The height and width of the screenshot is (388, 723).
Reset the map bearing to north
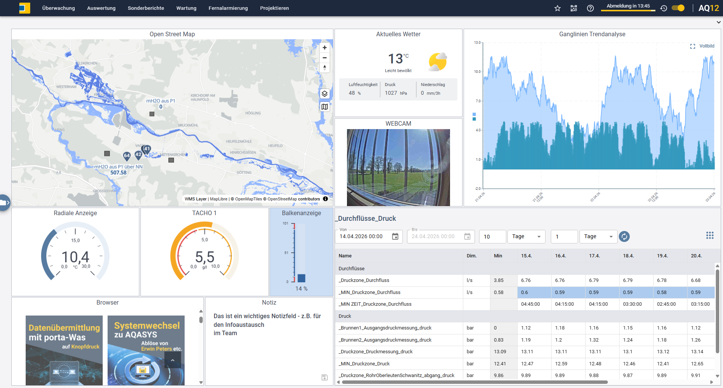325,68
